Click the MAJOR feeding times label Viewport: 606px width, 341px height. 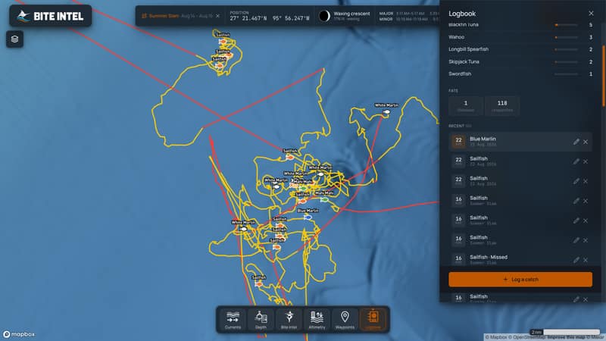[386, 14]
